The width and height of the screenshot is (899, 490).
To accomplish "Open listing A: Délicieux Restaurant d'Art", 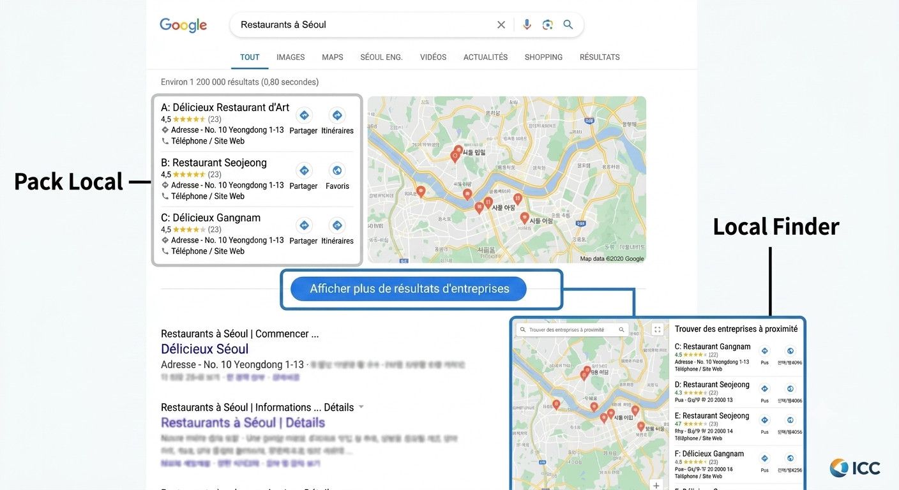I will (x=225, y=107).
